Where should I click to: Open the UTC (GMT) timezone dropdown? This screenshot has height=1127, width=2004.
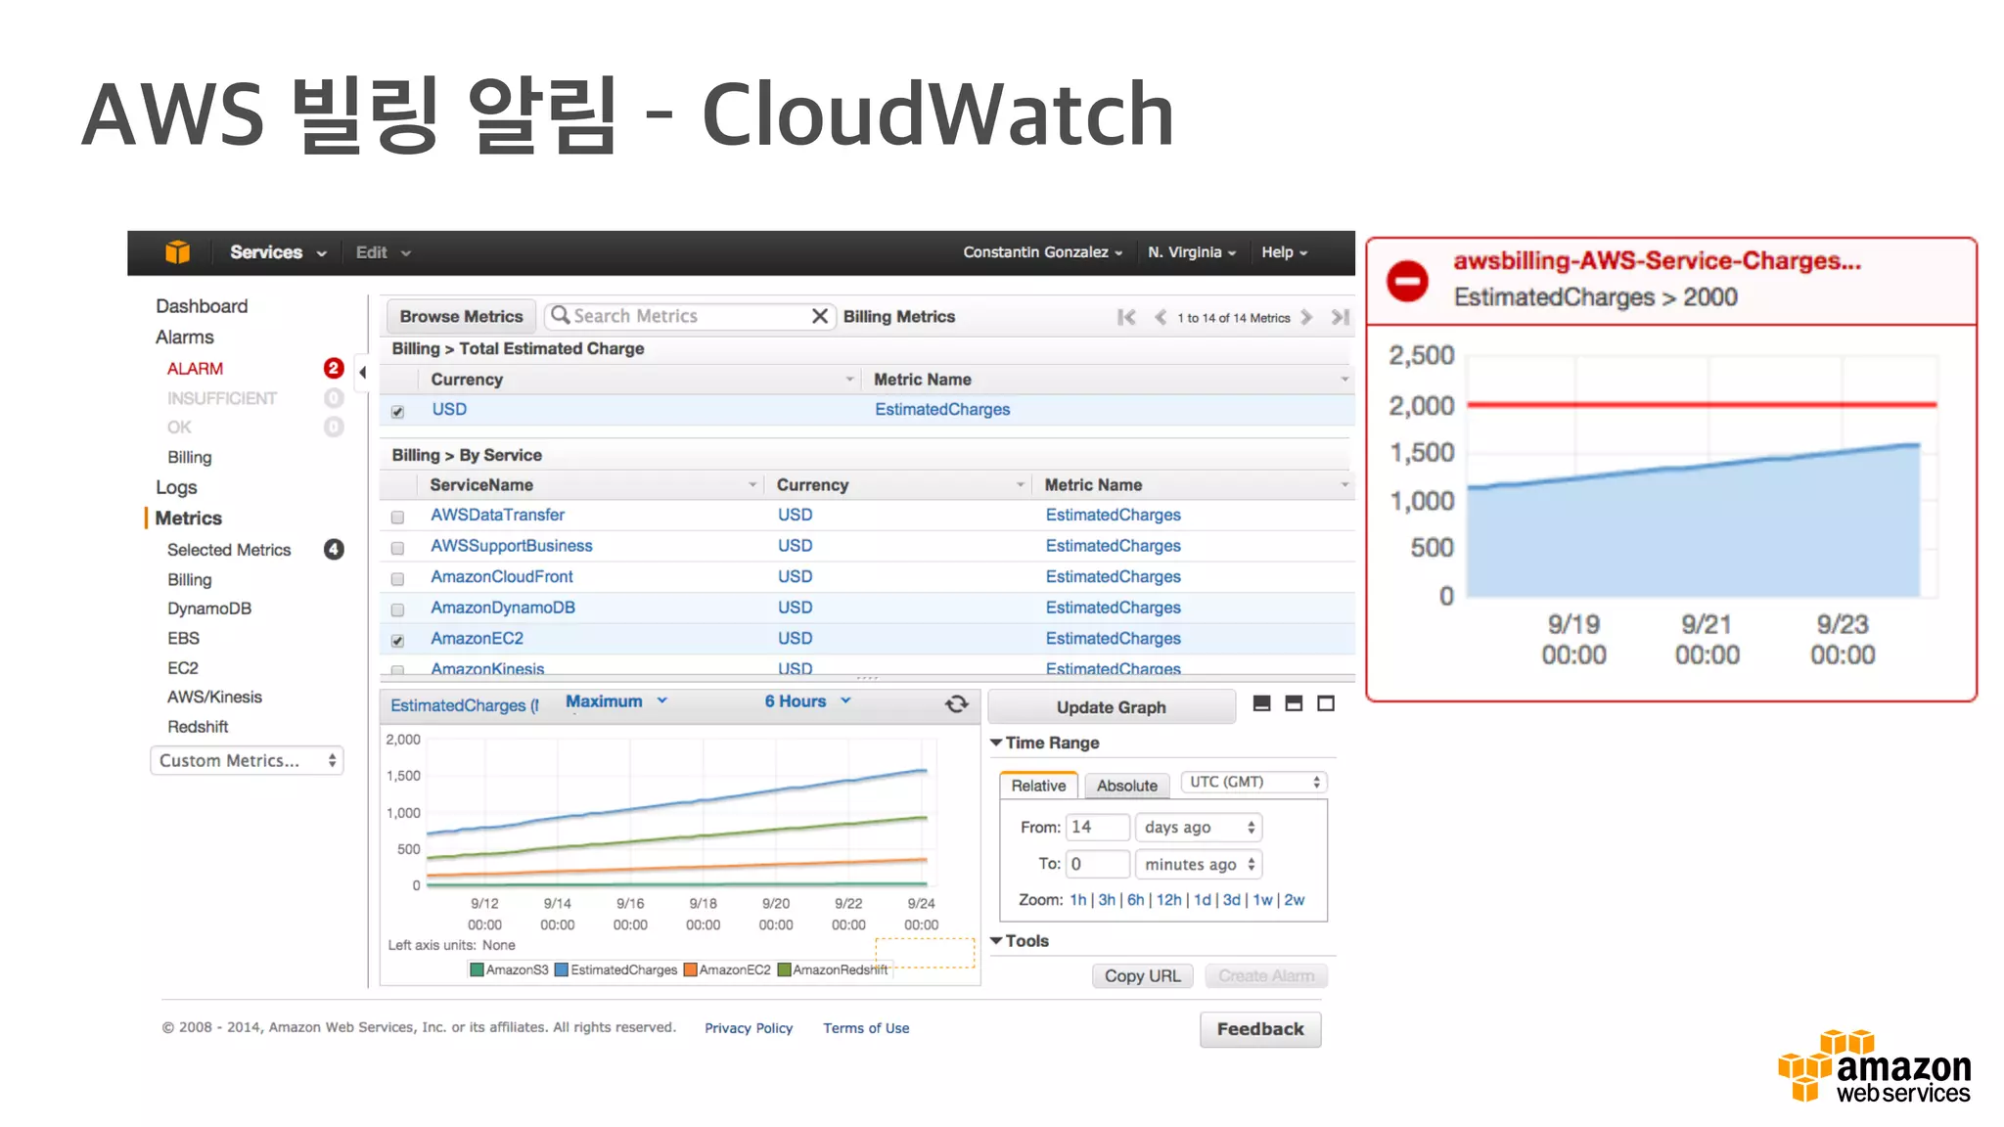(x=1254, y=782)
